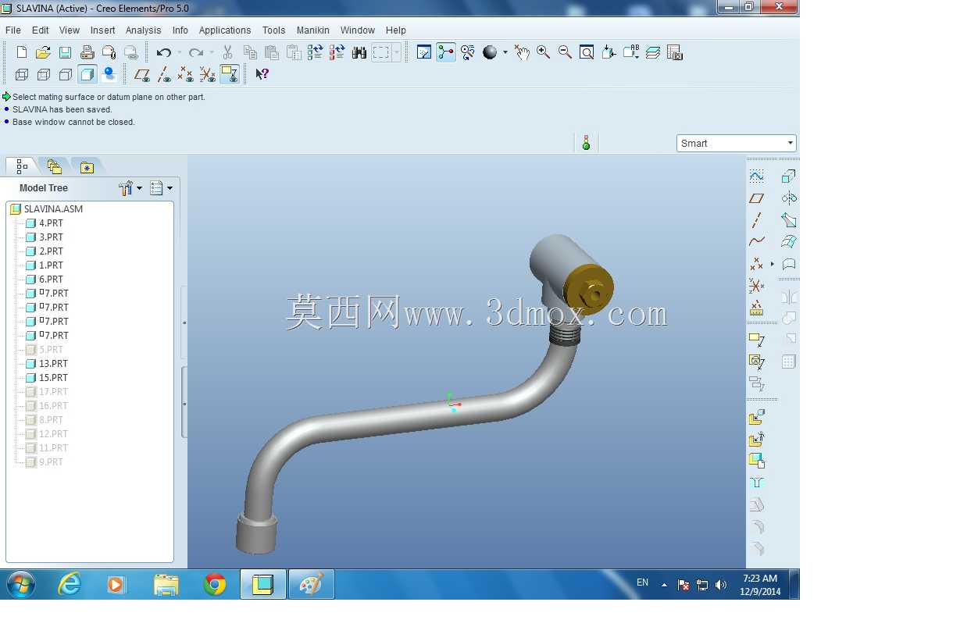Select 15.PRT in model tree

(53, 378)
